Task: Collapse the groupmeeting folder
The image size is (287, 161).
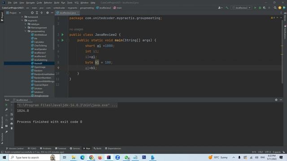Action: click(x=26, y=31)
